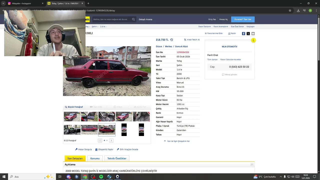Image resolution: width=320 pixels, height=180 pixels.
Task: Open Size Özel İlanlar menu
Action: pyautogui.click(x=237, y=26)
